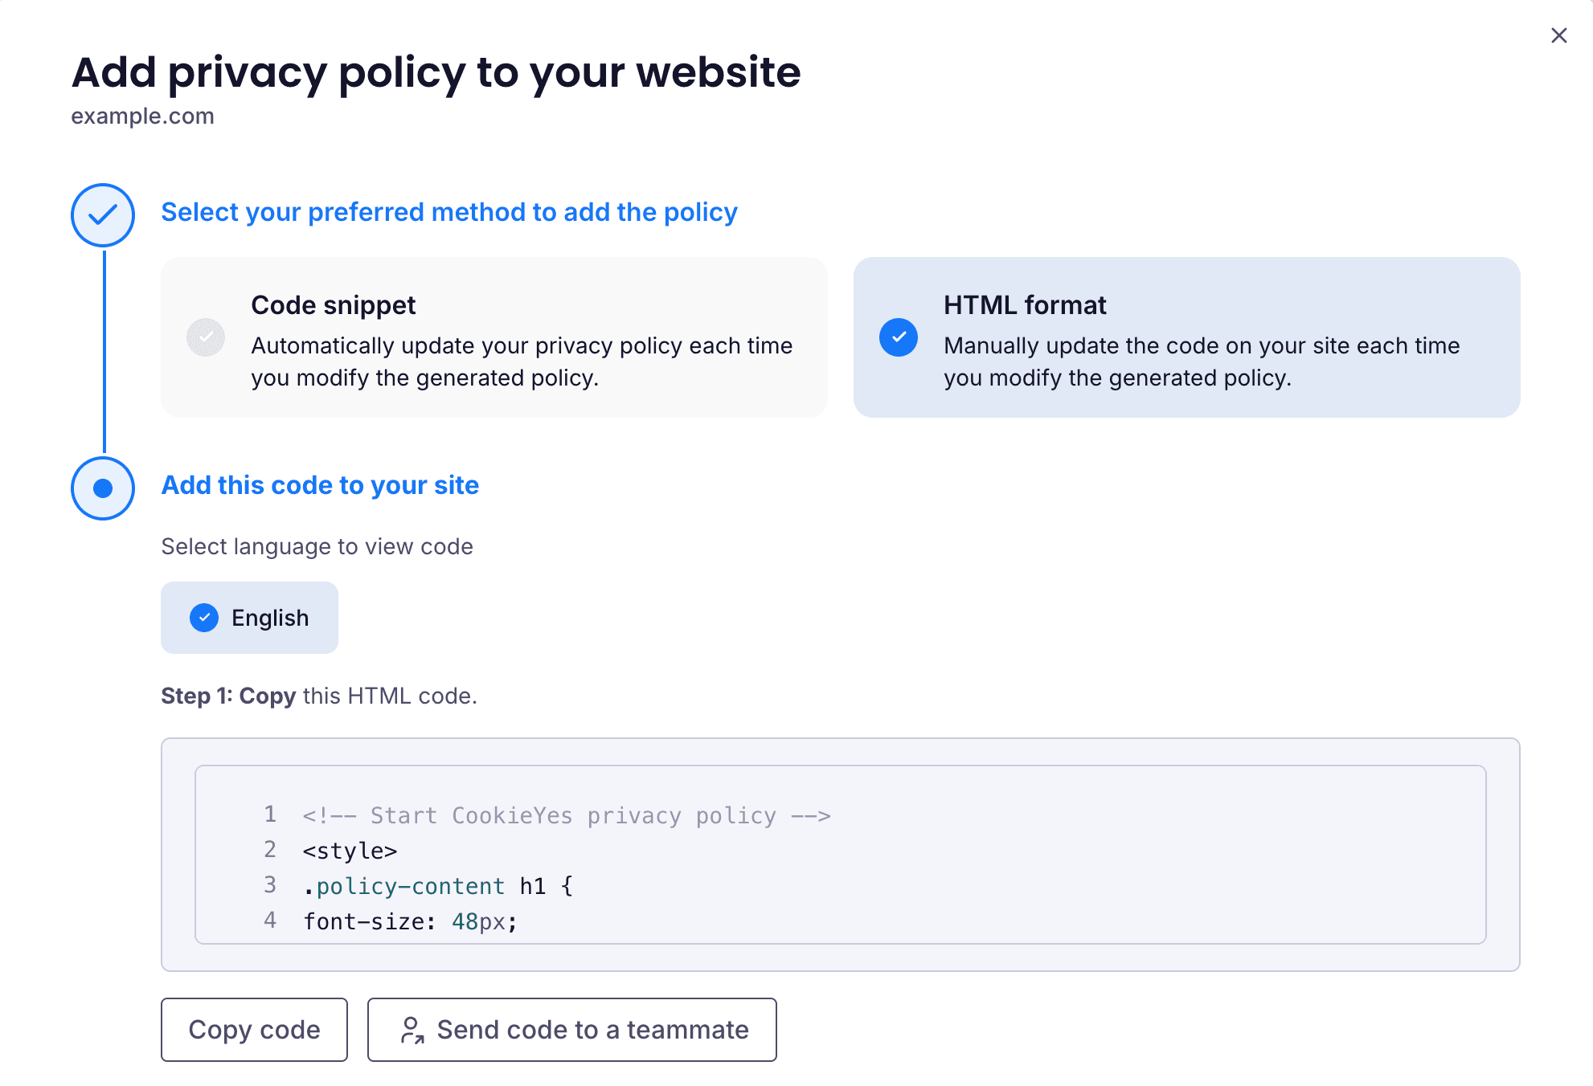
Task: Choose the HTML format card title
Action: pos(1025,305)
